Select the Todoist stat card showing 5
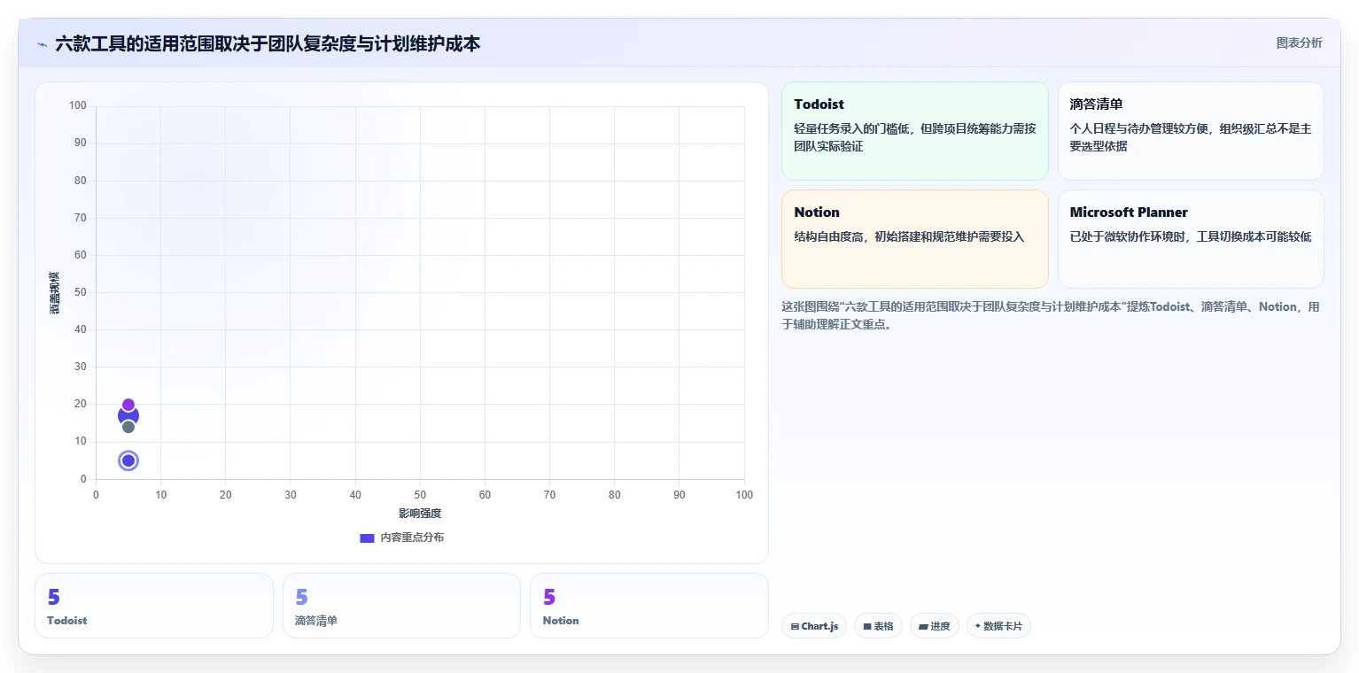Screen dimensions: 1359x673 pyautogui.click(x=154, y=606)
